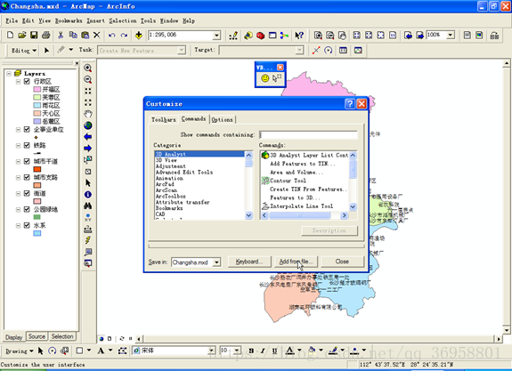
Task: Click the Bold formatting icon
Action: (x=251, y=351)
